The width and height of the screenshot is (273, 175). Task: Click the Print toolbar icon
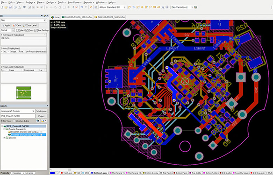click(15, 7)
